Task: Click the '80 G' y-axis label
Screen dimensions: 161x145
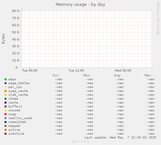Action: (16, 11)
